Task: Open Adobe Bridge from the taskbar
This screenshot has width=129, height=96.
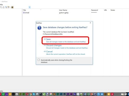Action: (x=105, y=94)
